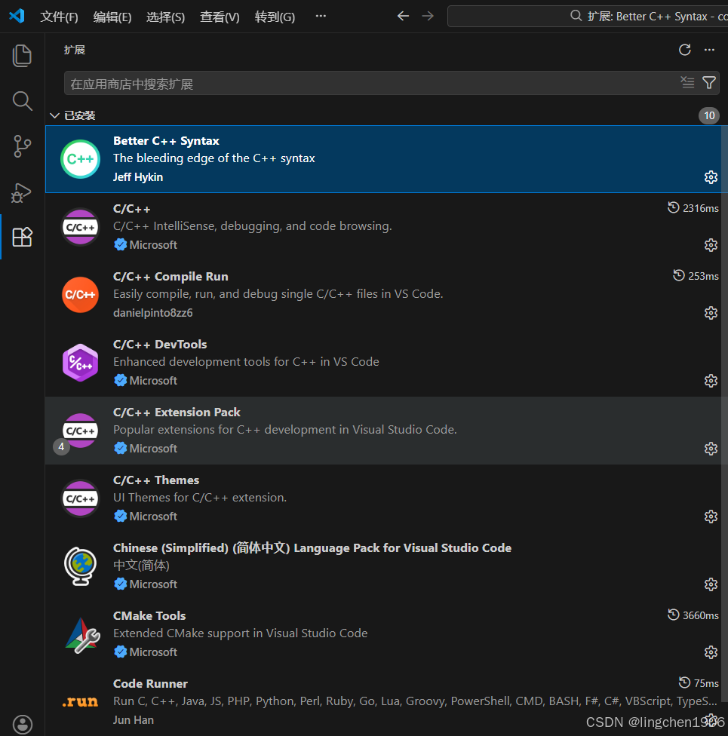
Task: Select the Code Runner extension title
Action: point(150,684)
